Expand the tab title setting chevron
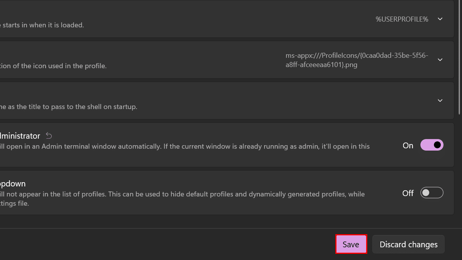The height and width of the screenshot is (260, 462). pos(440,101)
